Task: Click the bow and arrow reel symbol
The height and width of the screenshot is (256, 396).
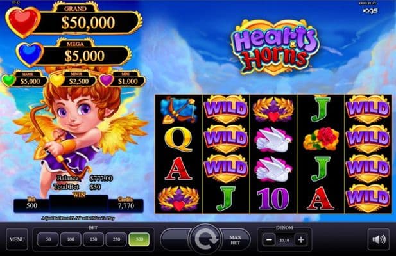Action: click(x=178, y=110)
